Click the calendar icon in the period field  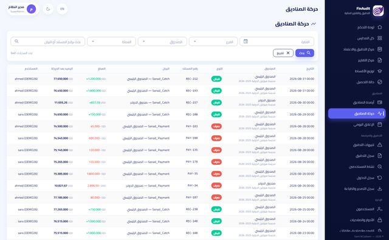tap(246, 42)
